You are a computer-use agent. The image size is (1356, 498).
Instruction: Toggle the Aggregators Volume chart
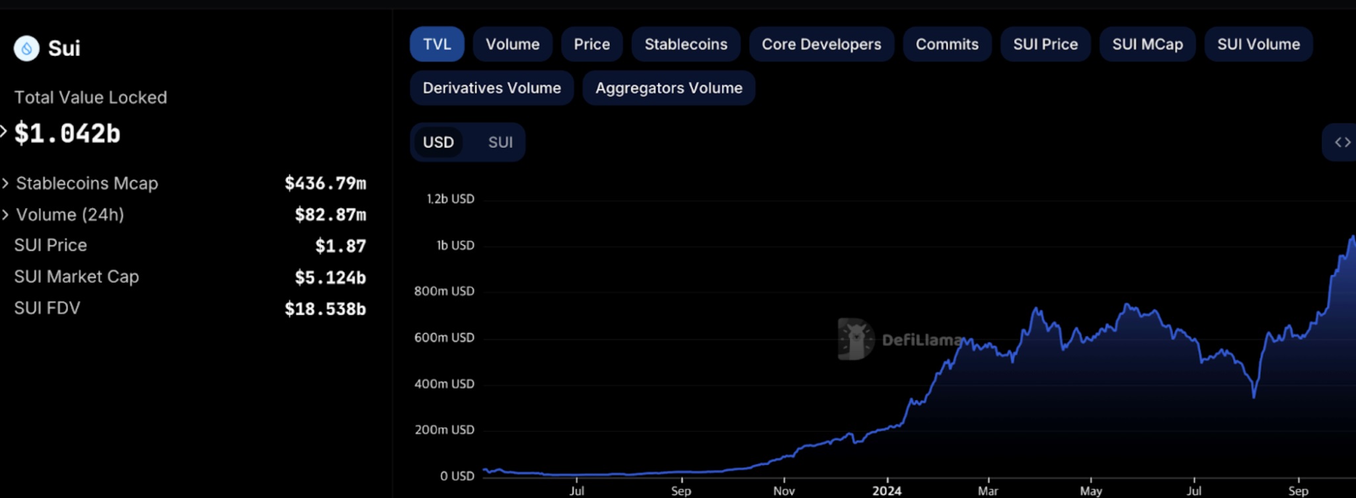tap(669, 88)
